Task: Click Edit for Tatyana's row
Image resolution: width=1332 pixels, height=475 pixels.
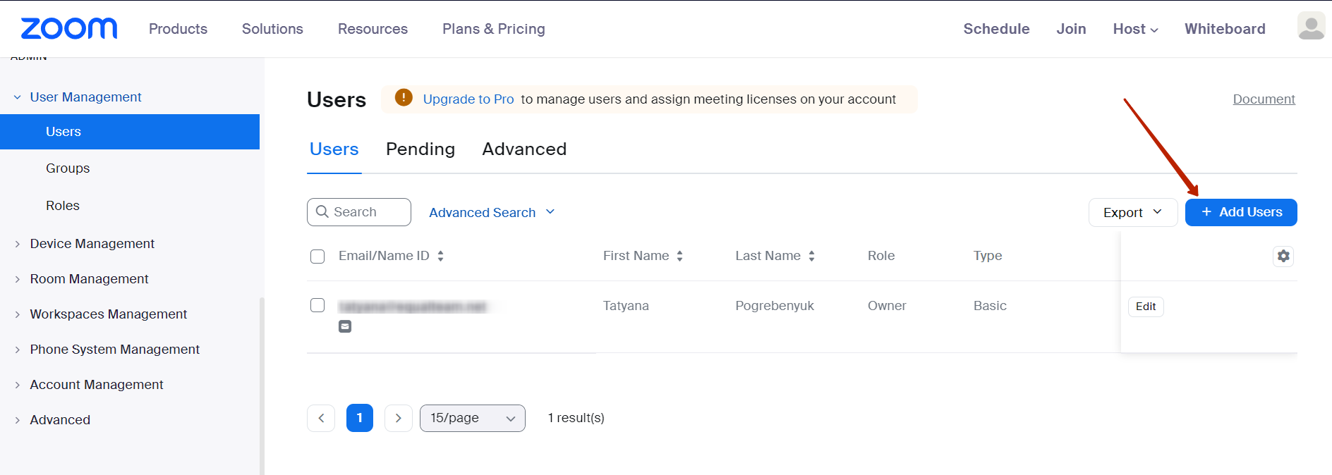Action: tap(1146, 306)
